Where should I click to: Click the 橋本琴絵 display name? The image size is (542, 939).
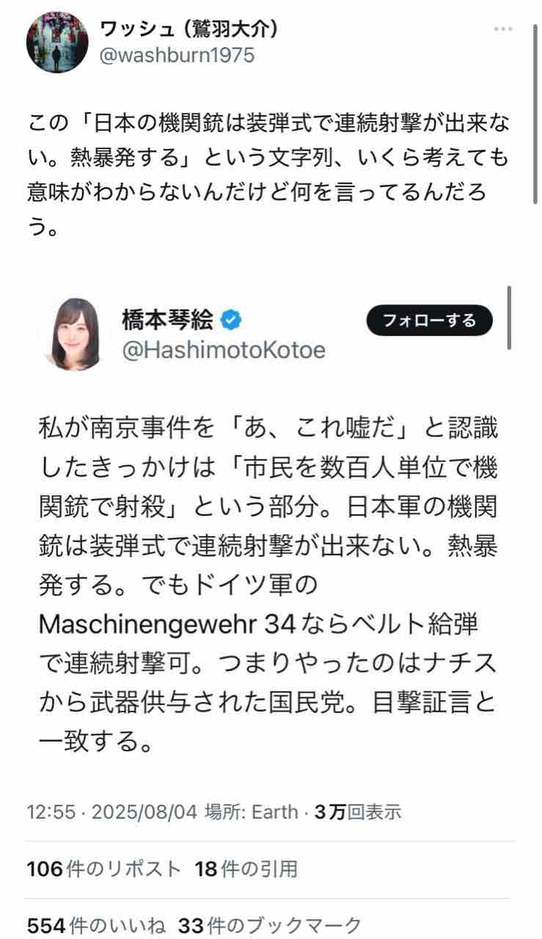coord(168,320)
